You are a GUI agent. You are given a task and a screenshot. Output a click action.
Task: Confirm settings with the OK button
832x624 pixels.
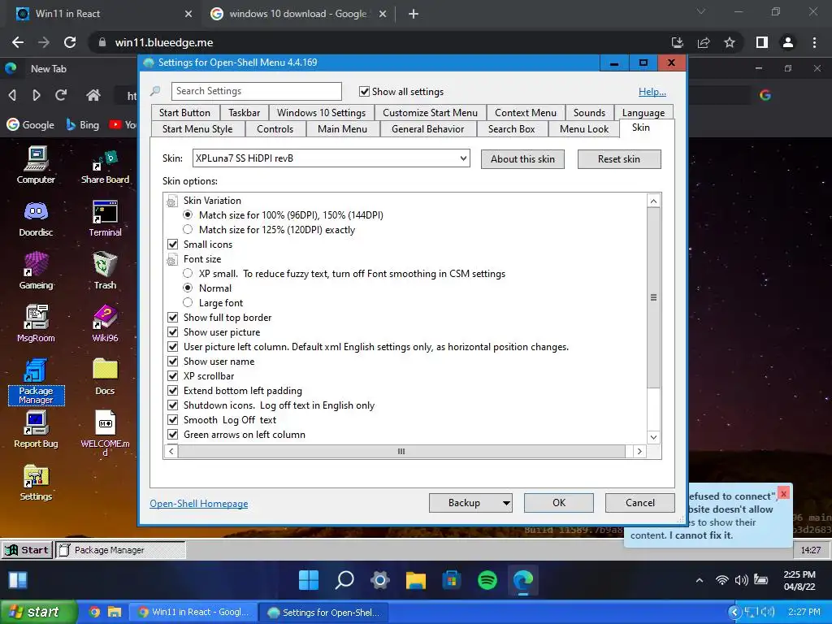click(559, 502)
